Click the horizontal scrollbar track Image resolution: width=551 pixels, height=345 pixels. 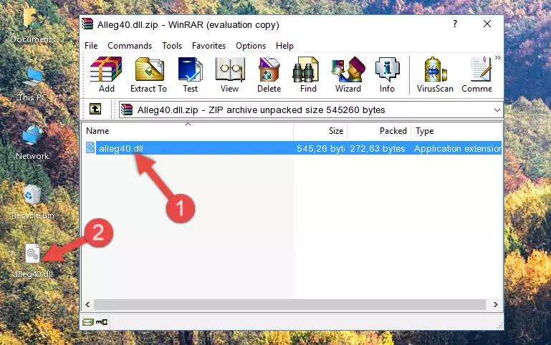[290, 304]
